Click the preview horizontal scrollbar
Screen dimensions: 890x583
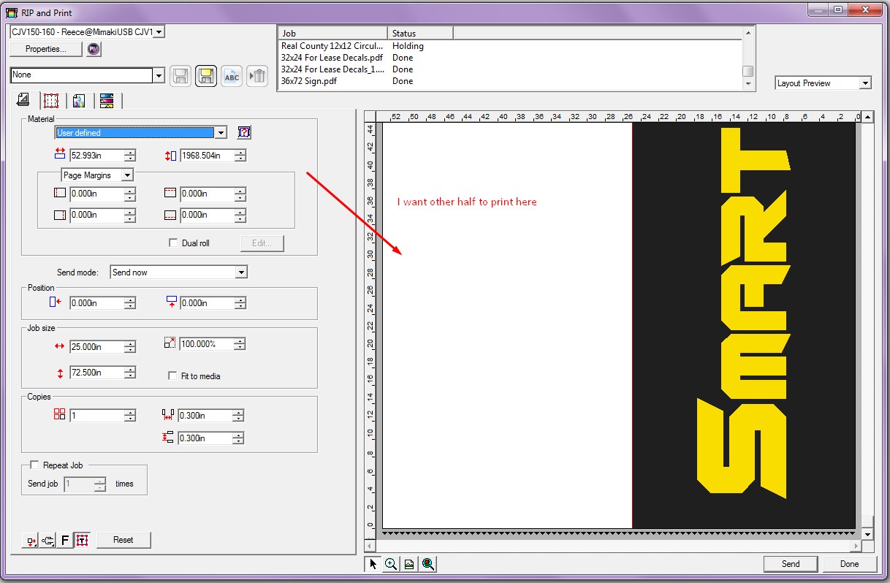[614, 546]
